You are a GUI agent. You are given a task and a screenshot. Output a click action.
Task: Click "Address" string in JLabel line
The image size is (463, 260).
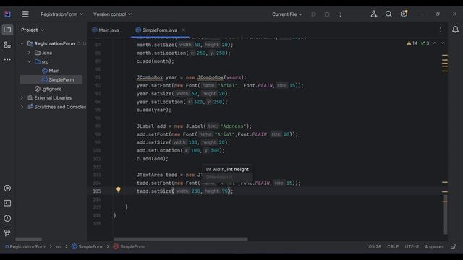233,126
